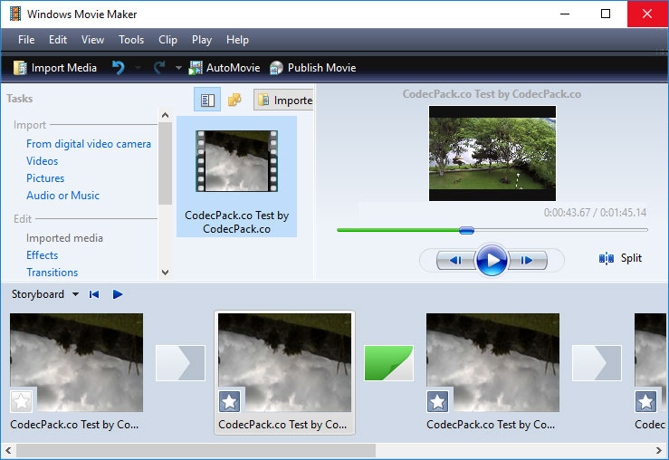Viewport: 669px width, 460px height.
Task: Click the second clip's effects star icon
Action: (230, 401)
